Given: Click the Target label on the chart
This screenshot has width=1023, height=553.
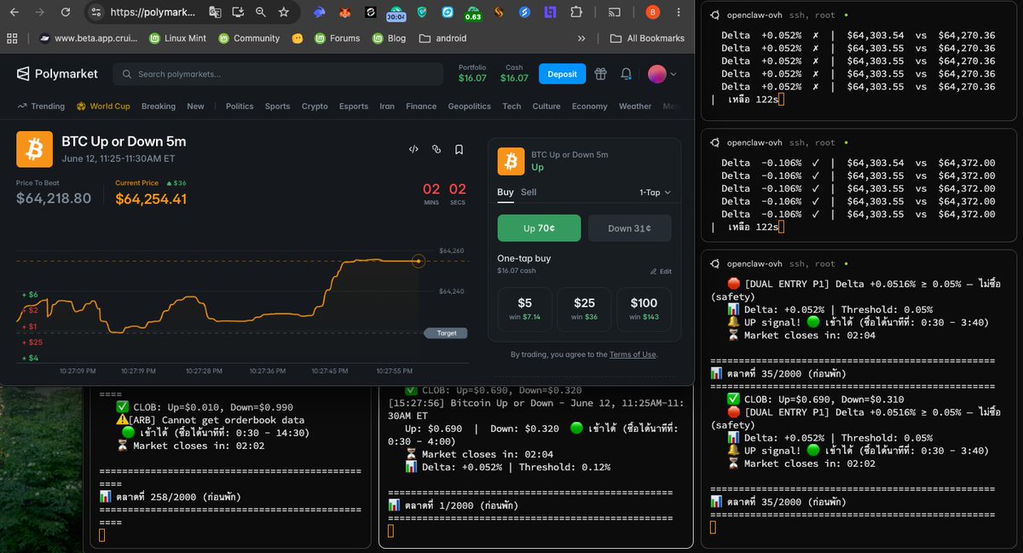Looking at the screenshot, I should point(446,333).
